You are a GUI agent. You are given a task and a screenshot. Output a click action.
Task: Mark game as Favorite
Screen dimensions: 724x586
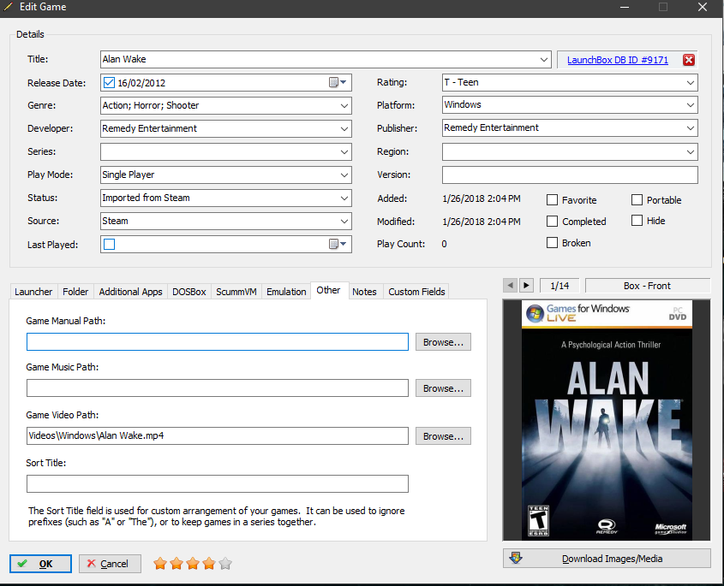click(552, 199)
